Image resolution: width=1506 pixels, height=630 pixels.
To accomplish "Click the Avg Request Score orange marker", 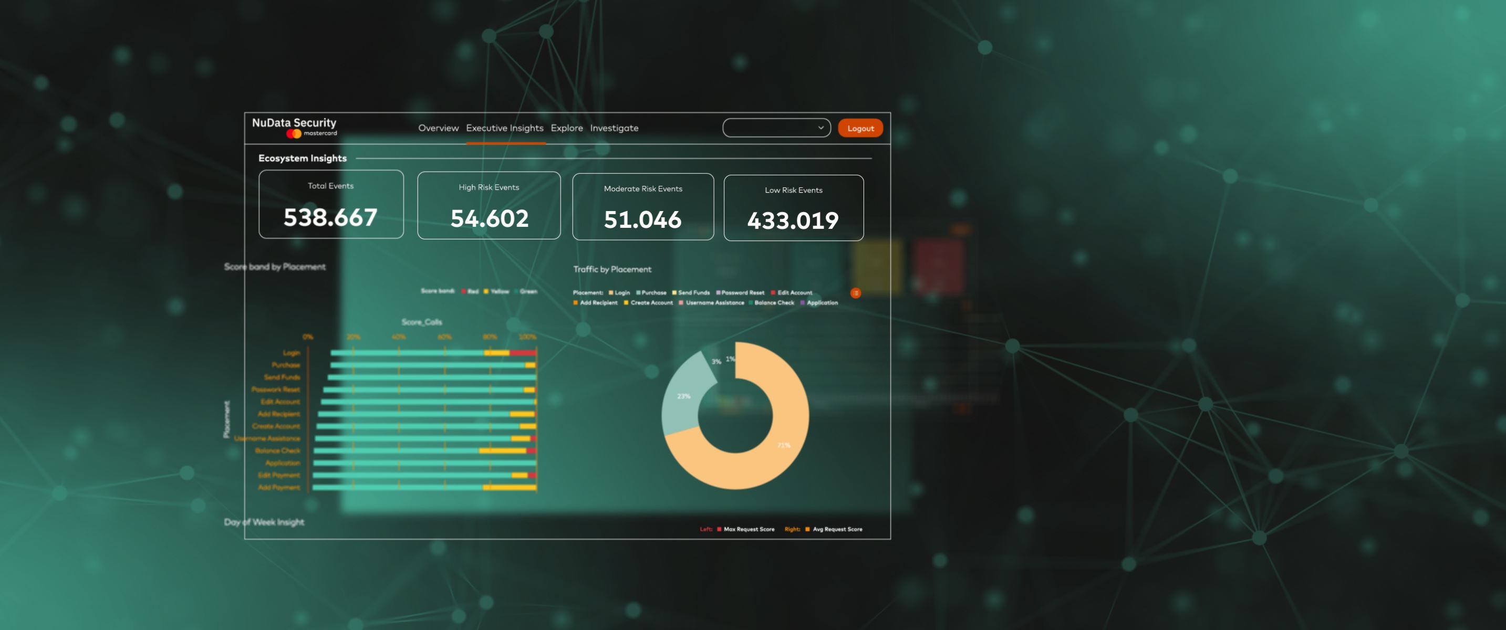I will pos(807,530).
